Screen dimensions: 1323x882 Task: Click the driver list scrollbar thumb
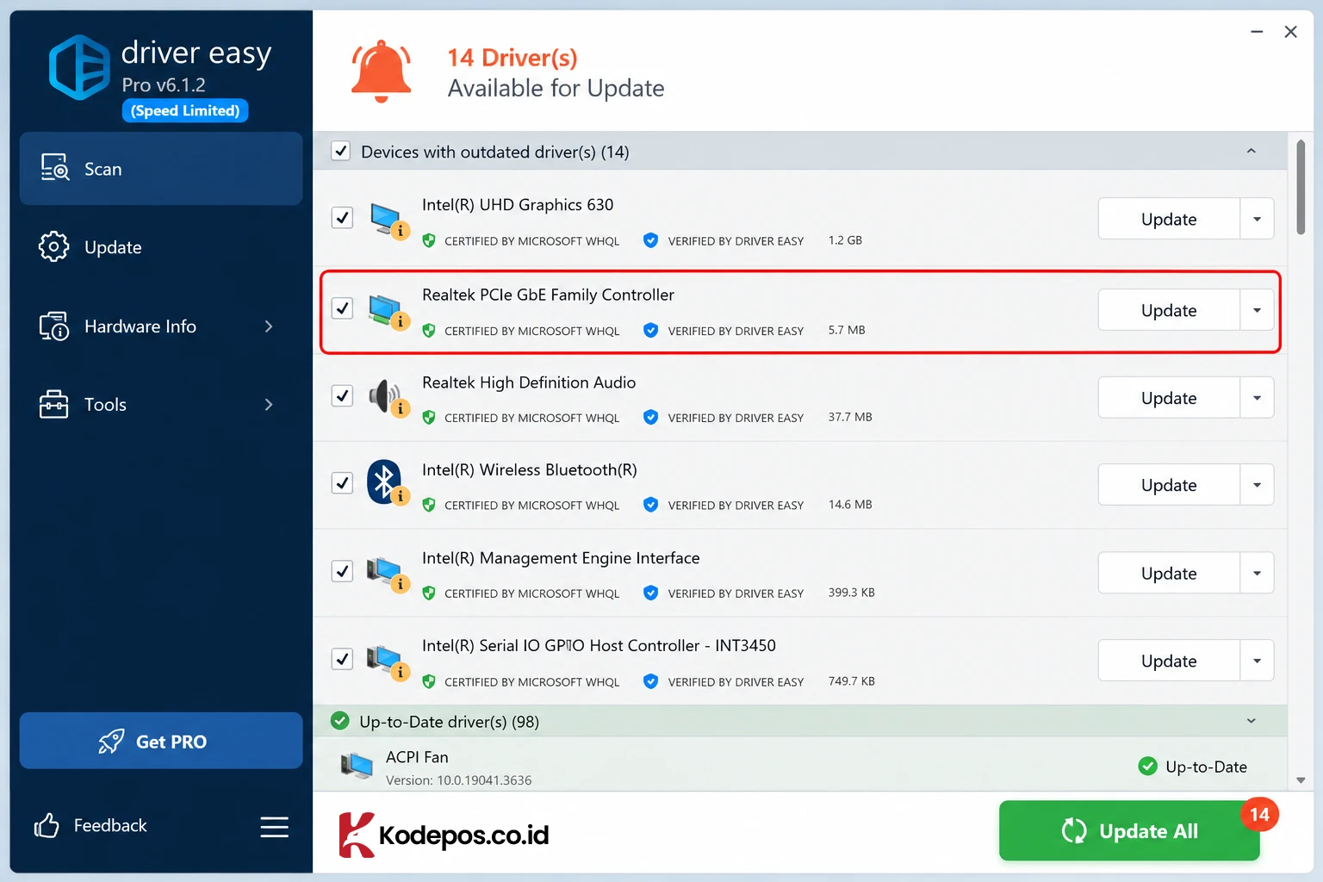coord(1301,187)
